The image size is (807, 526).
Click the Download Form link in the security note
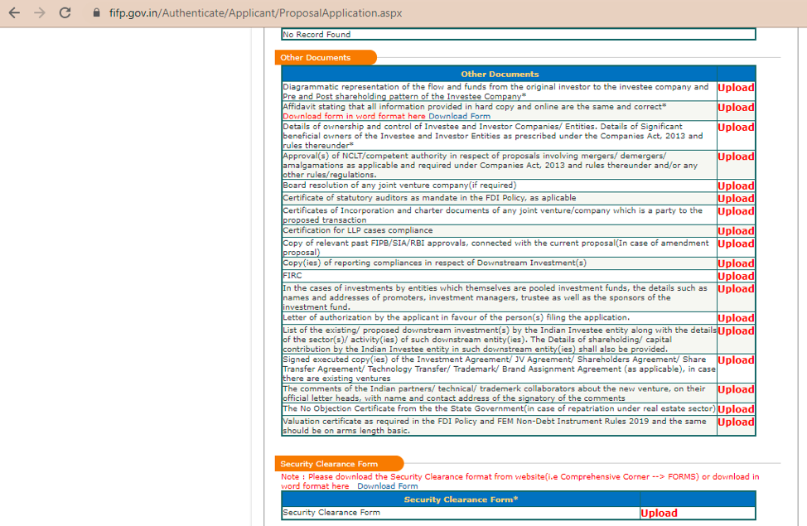pyautogui.click(x=388, y=486)
